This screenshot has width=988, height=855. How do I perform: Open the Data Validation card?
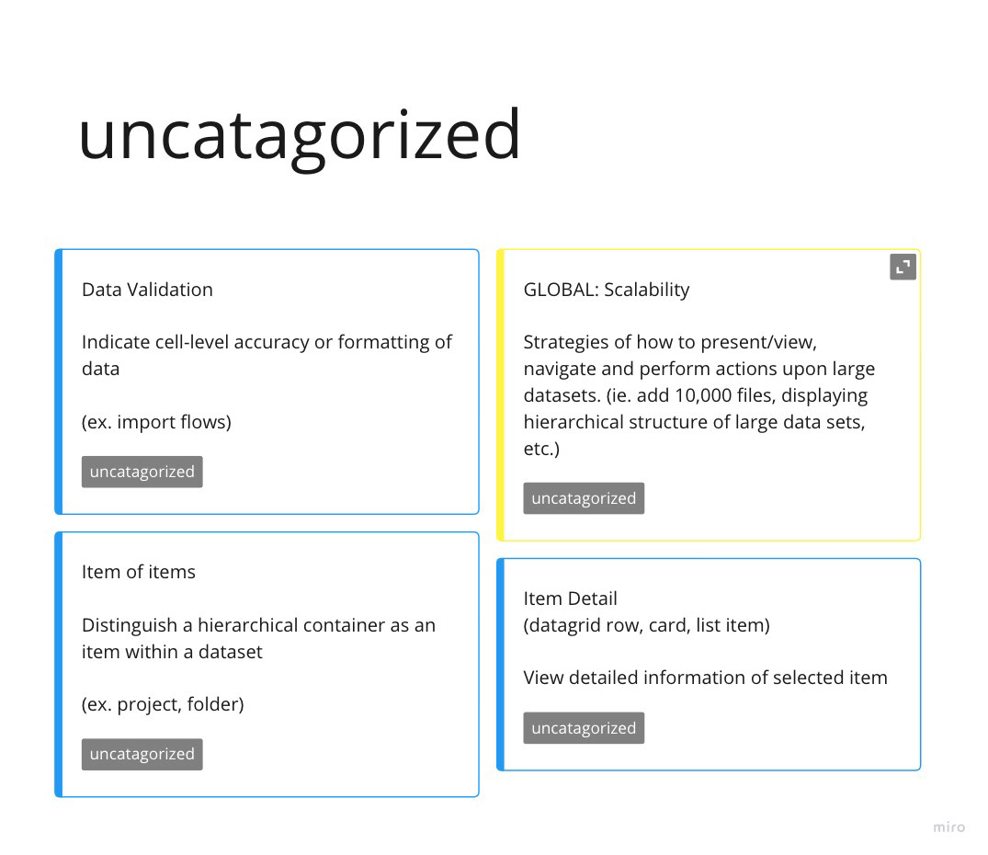[x=267, y=382]
